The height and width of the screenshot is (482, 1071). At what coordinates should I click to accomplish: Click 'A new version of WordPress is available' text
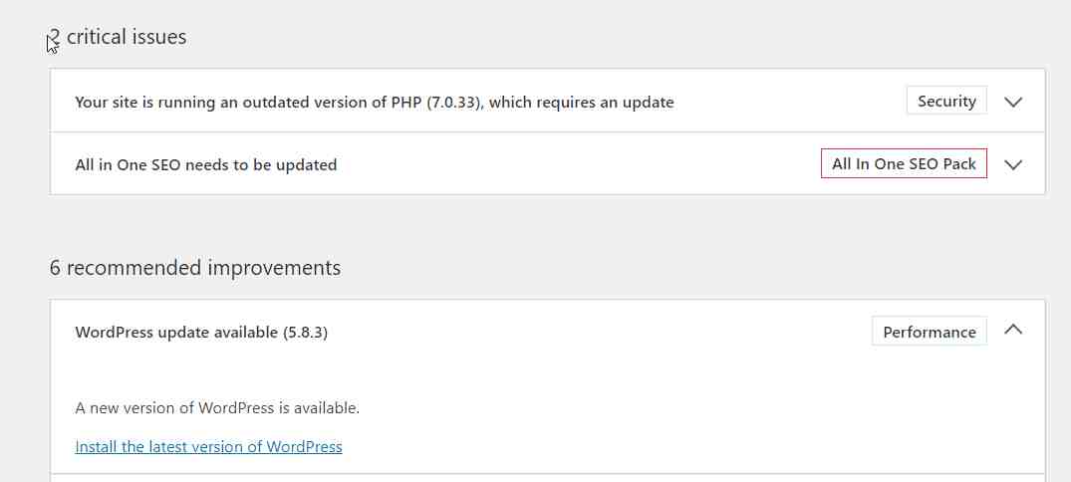coord(217,408)
